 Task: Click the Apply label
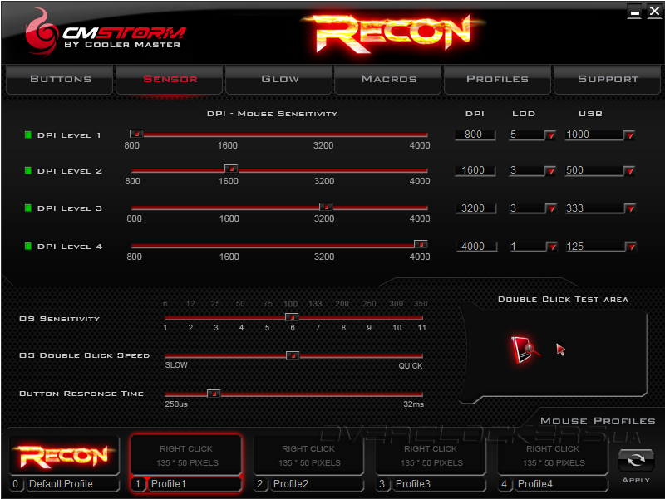click(x=636, y=480)
